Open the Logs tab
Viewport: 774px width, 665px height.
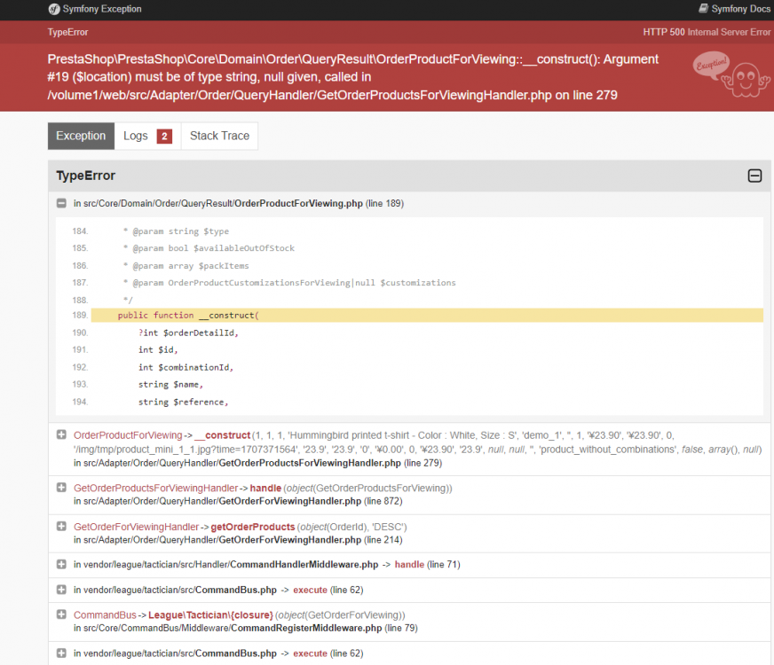point(147,136)
